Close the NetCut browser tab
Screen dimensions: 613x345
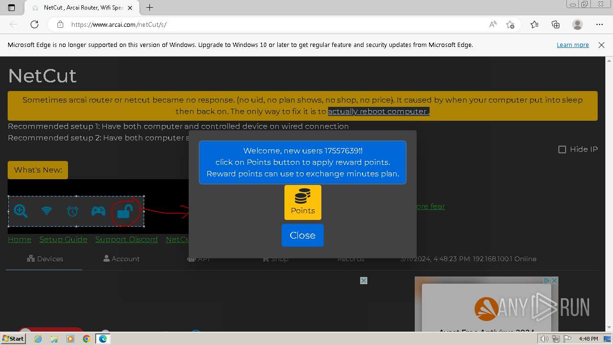point(130,8)
